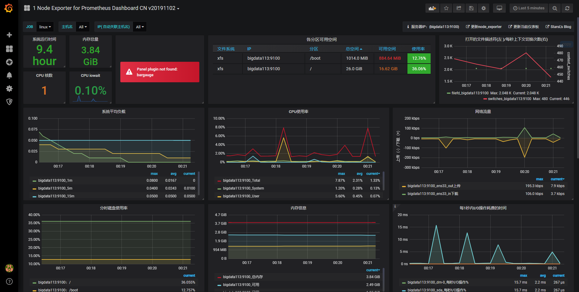Open the Explore compass icon
This screenshot has width=579, height=292.
click(9, 62)
